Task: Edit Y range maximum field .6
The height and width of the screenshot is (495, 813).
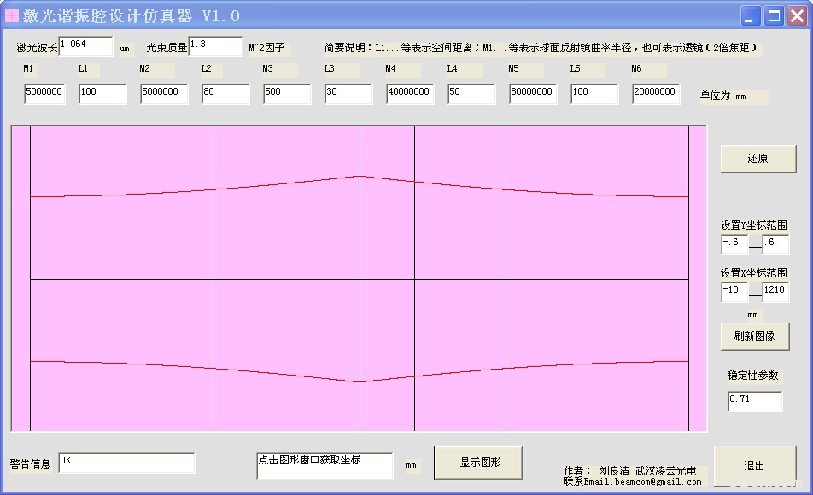Action: tap(775, 244)
